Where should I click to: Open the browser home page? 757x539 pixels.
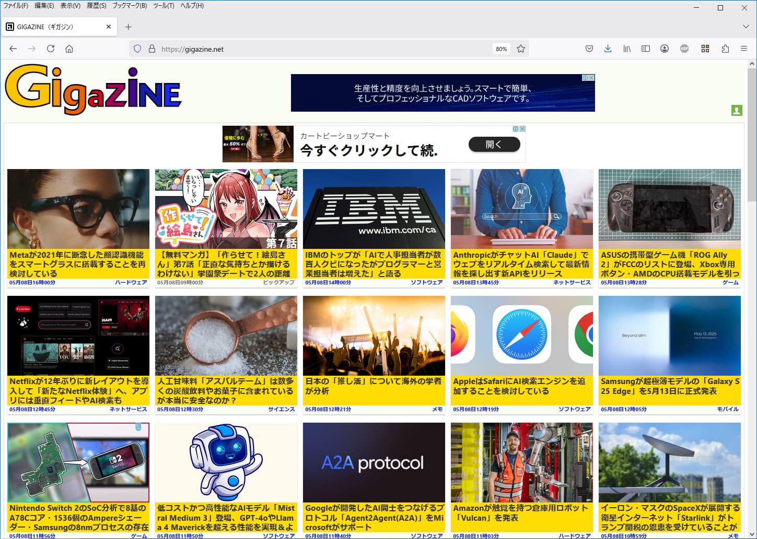(x=69, y=49)
